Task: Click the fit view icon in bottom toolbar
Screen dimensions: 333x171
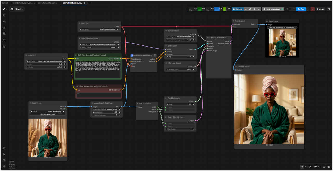Action: 310,167
